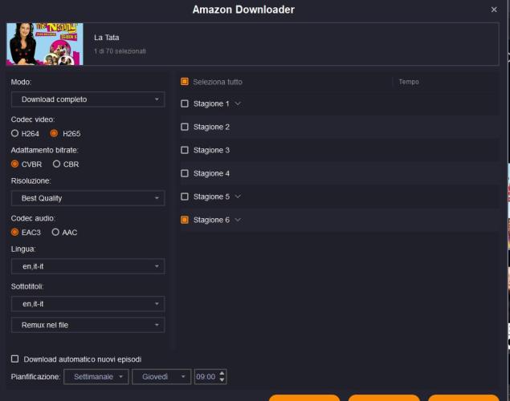This screenshot has height=401, width=510.
Task: Choose CVBR bitrate adaptation
Action: tap(14, 164)
